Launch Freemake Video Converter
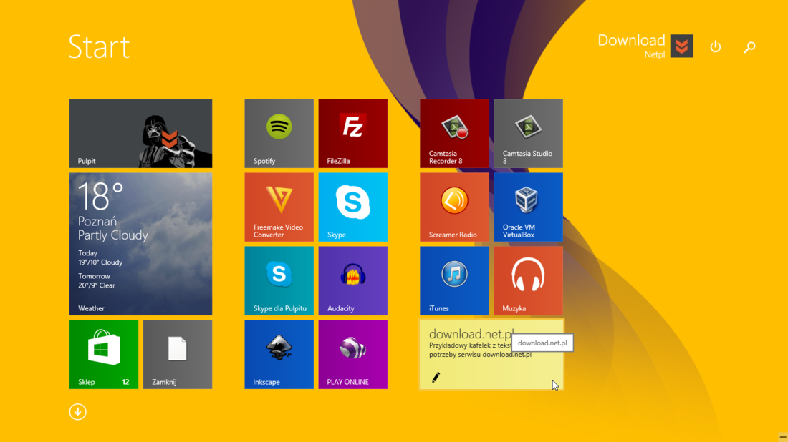 [279, 207]
